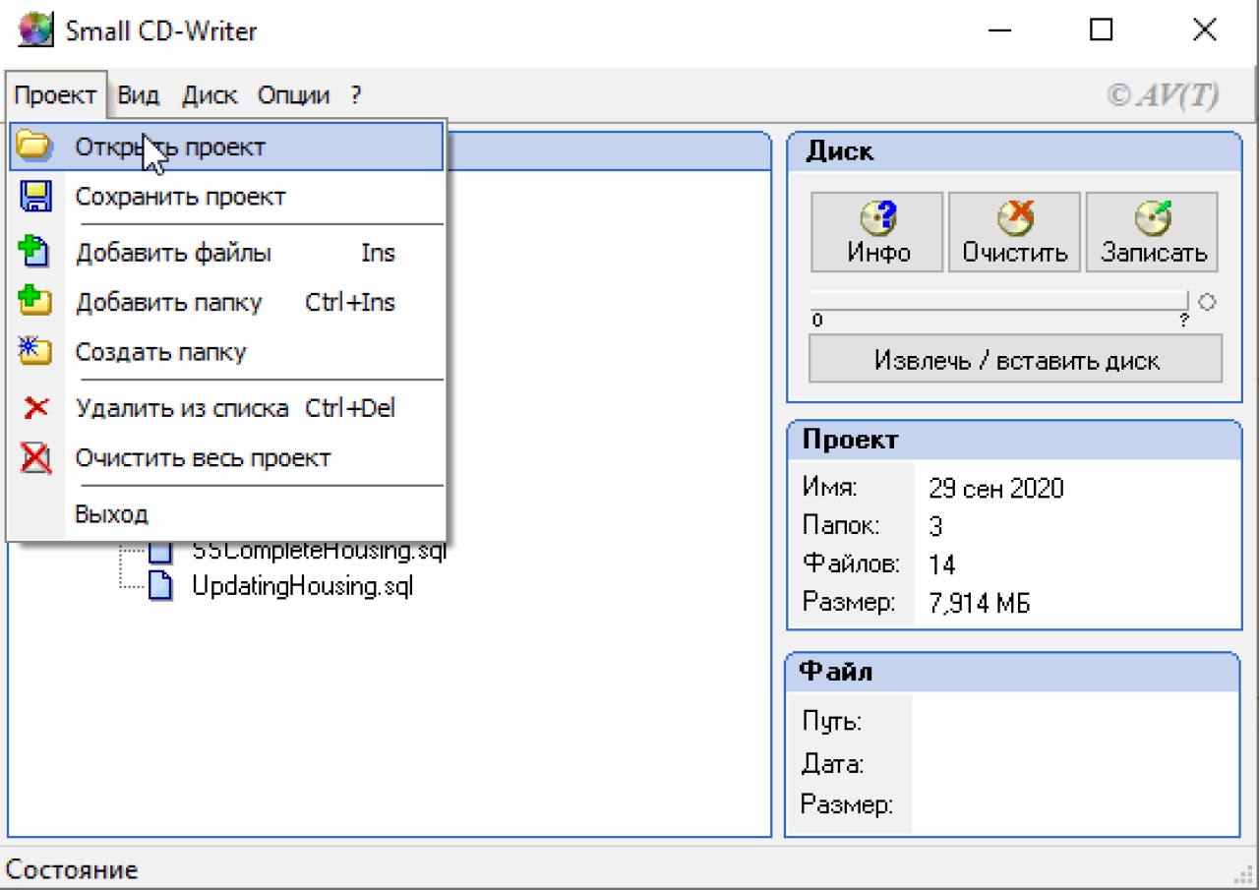
Task: Click the new folder star icon beside Создать папку
Action: [x=34, y=350]
